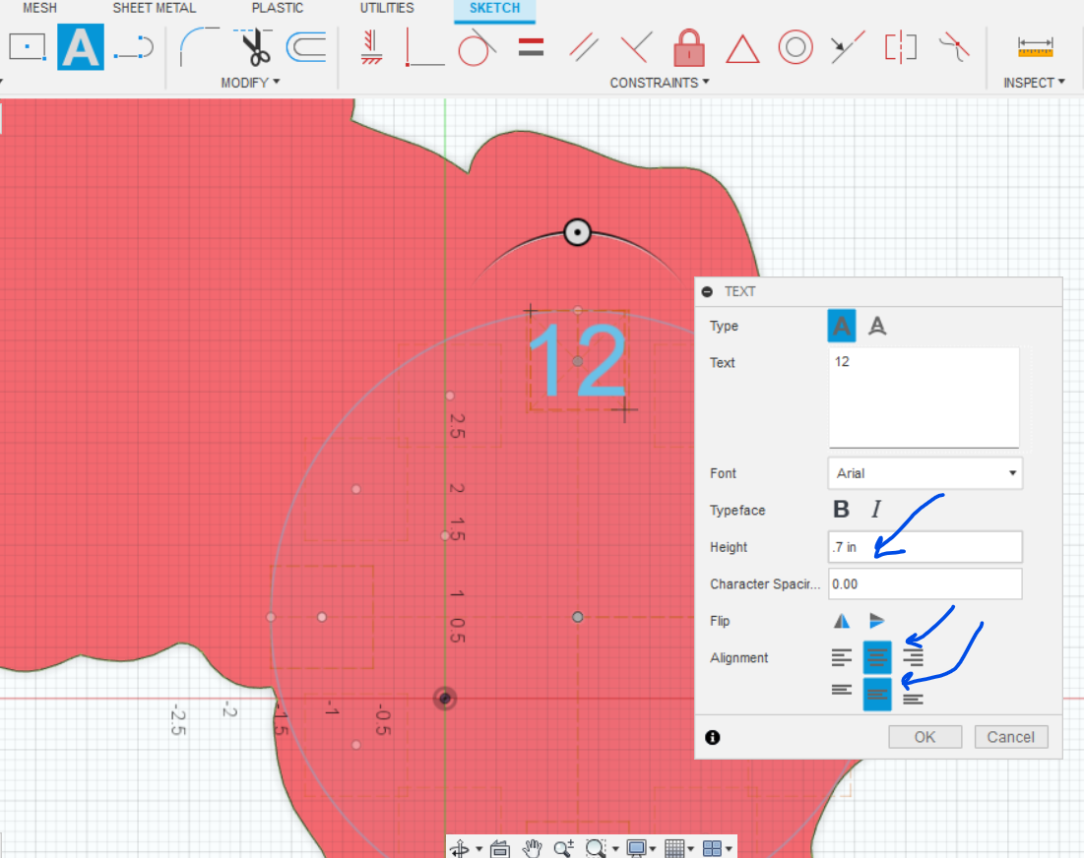Open the Font dropdown showing Arial
This screenshot has height=858, width=1084.
(924, 473)
